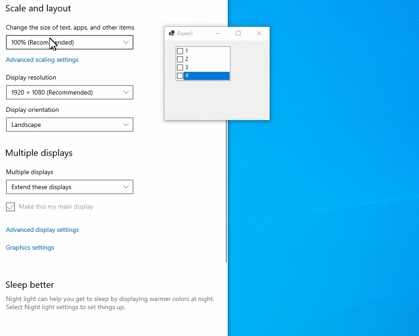The height and width of the screenshot is (336, 419).
Task: Toggle Make this my main display
Action: click(x=10, y=206)
